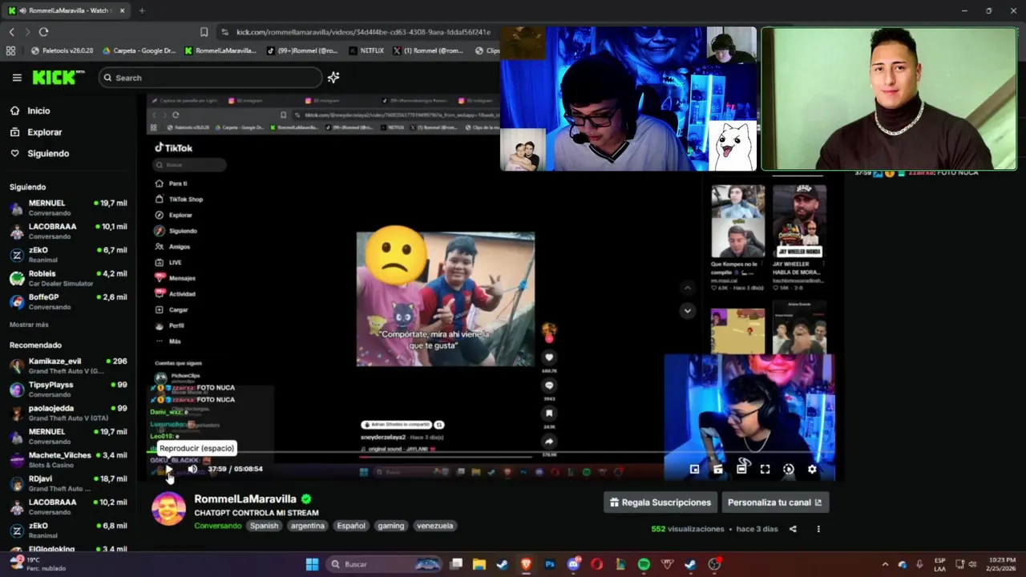Image resolution: width=1026 pixels, height=577 pixels.
Task: Go back in browser
Action: [11, 31]
